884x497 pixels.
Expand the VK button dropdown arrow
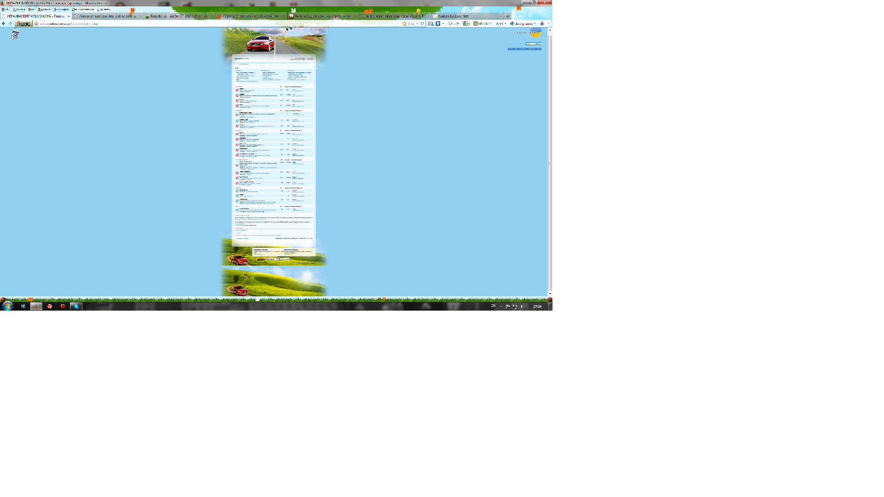(443, 23)
